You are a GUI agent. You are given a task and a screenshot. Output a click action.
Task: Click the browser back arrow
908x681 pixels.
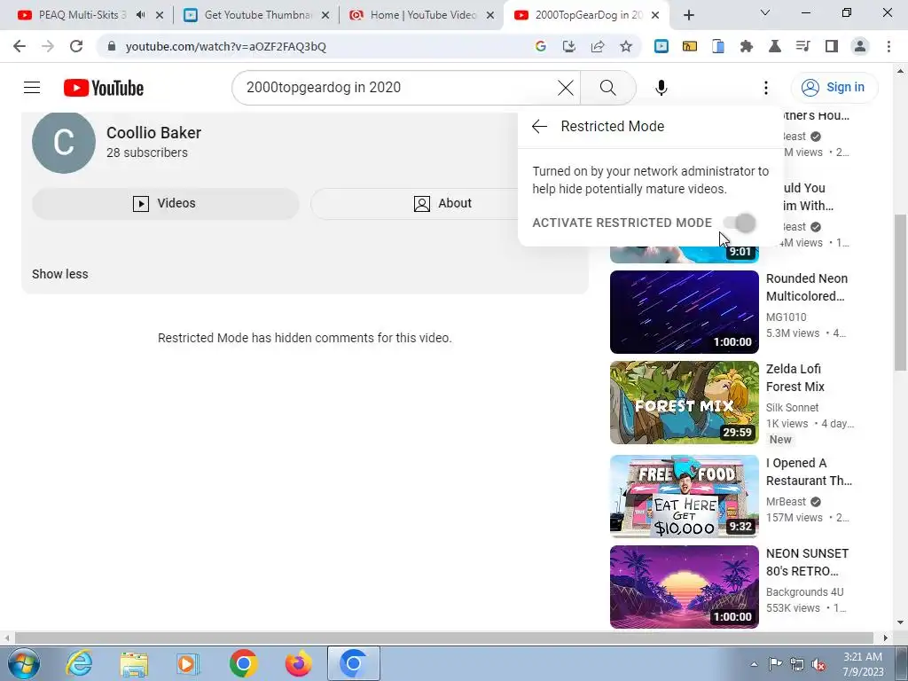(x=20, y=46)
